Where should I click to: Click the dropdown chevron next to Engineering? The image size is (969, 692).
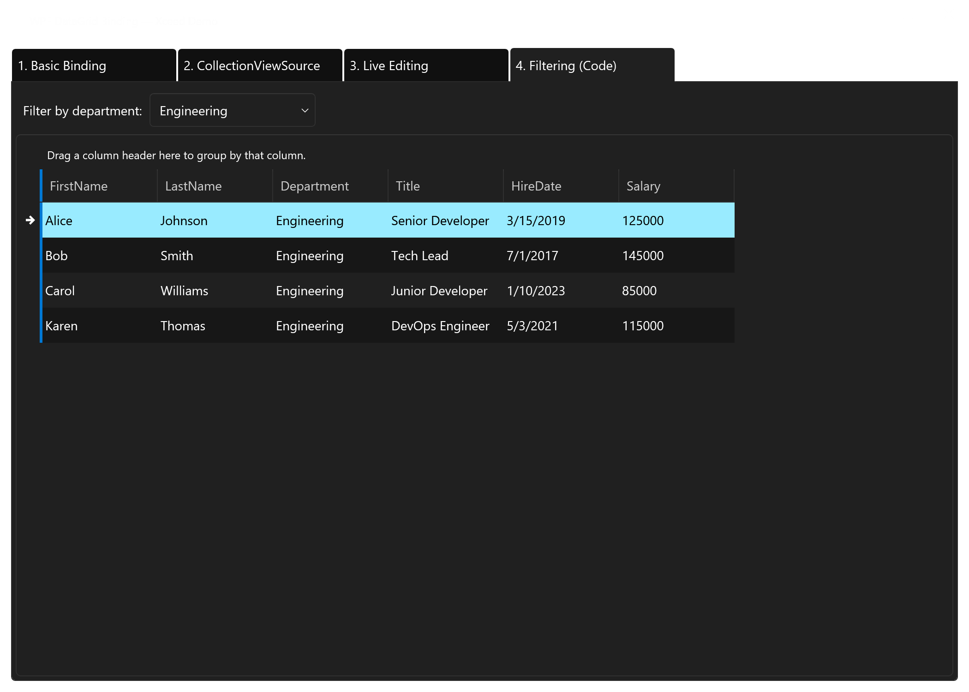pos(304,110)
